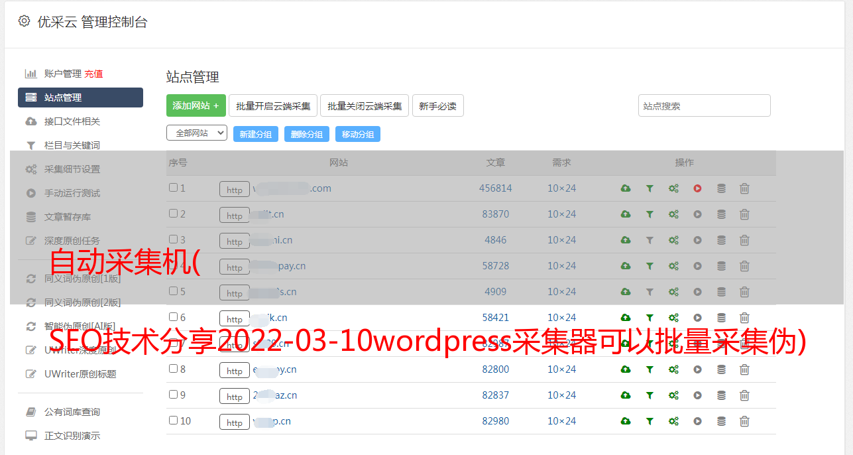
Task: Click trash icon in row 10
Action: (x=744, y=421)
